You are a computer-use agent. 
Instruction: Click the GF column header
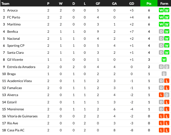coord(98,4)
